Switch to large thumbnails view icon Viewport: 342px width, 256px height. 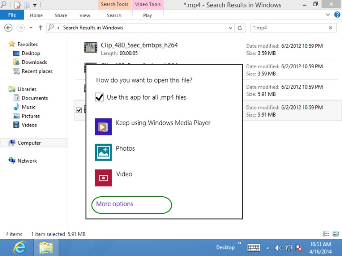(x=335, y=234)
